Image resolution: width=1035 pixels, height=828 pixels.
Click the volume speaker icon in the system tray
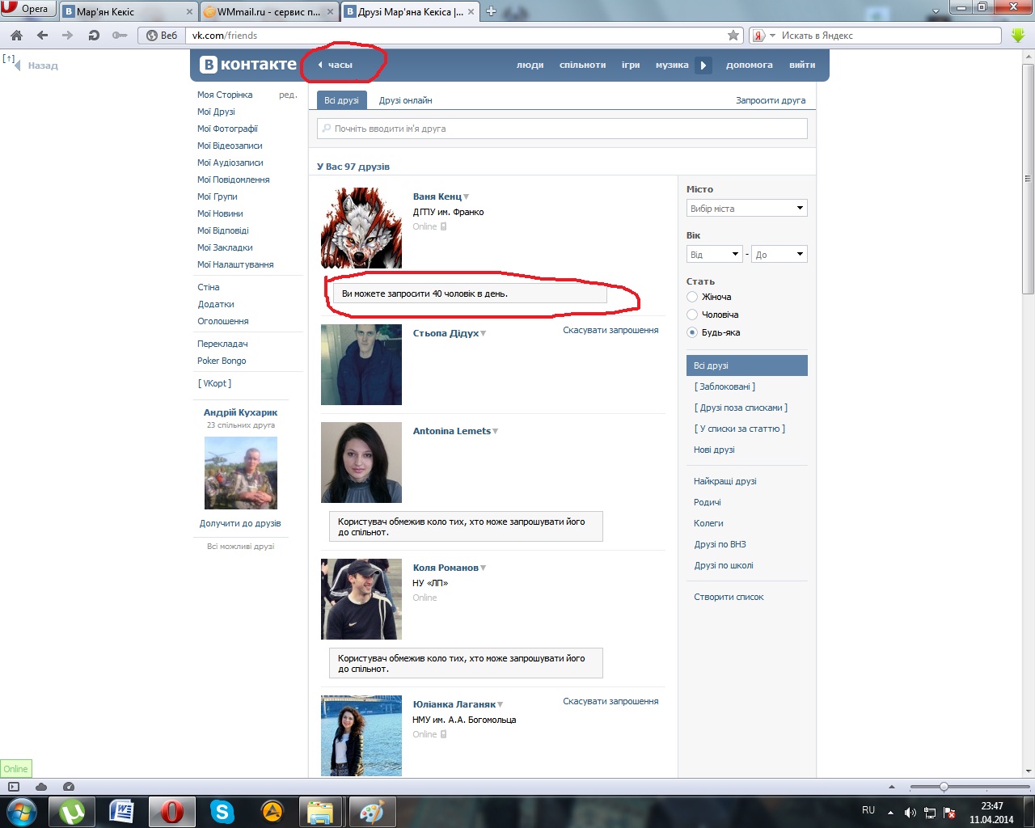click(910, 813)
